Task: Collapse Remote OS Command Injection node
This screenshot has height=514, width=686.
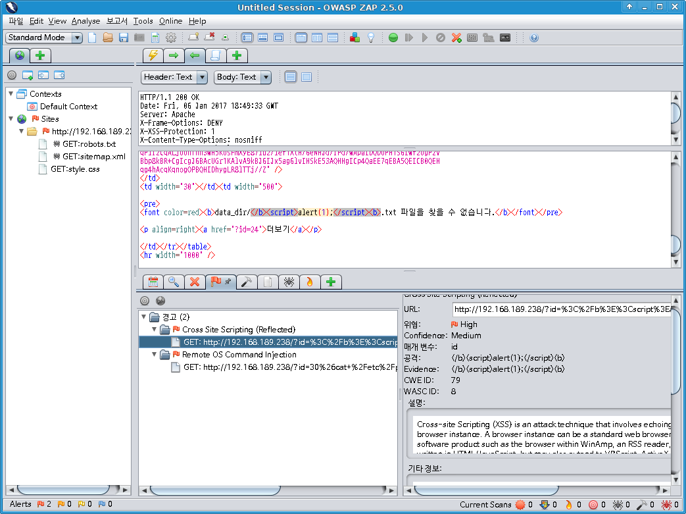Action: pos(154,354)
